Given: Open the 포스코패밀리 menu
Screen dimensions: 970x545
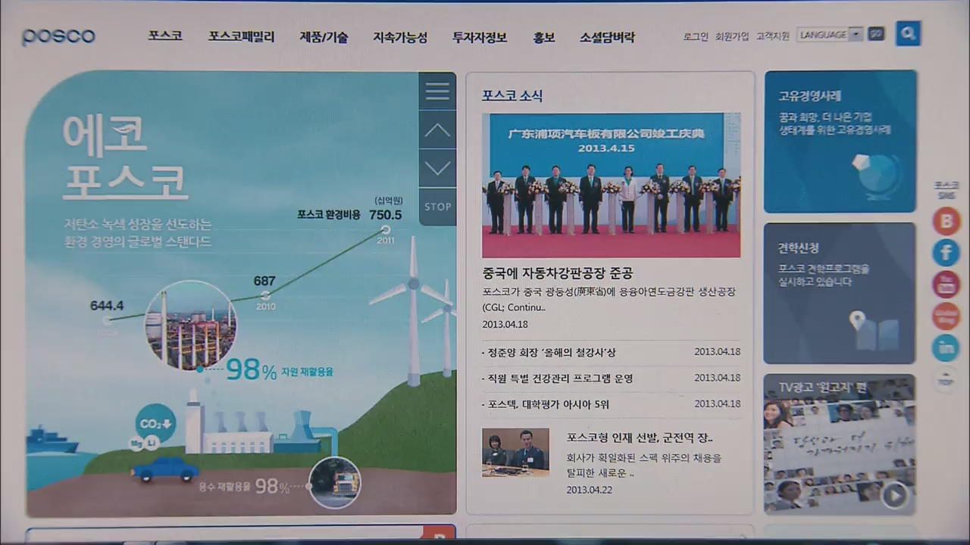Looking at the screenshot, I should coord(242,36).
